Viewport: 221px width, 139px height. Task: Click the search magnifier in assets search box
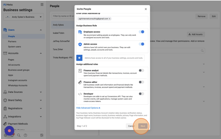[202, 51]
